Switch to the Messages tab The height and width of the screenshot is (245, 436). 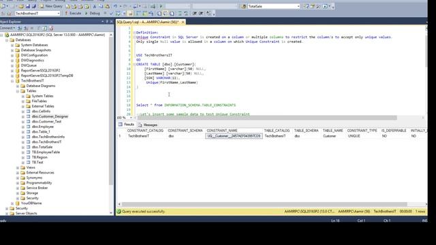tap(148, 125)
